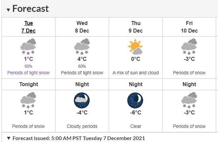Click Wednesday night cloudy periods moon icon
This screenshot has width=218, height=142.
[x=82, y=100]
